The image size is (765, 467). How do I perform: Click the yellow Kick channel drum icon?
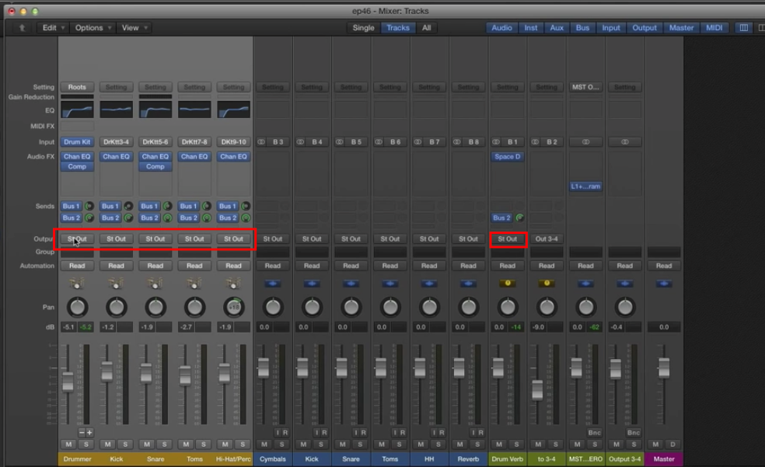point(116,283)
